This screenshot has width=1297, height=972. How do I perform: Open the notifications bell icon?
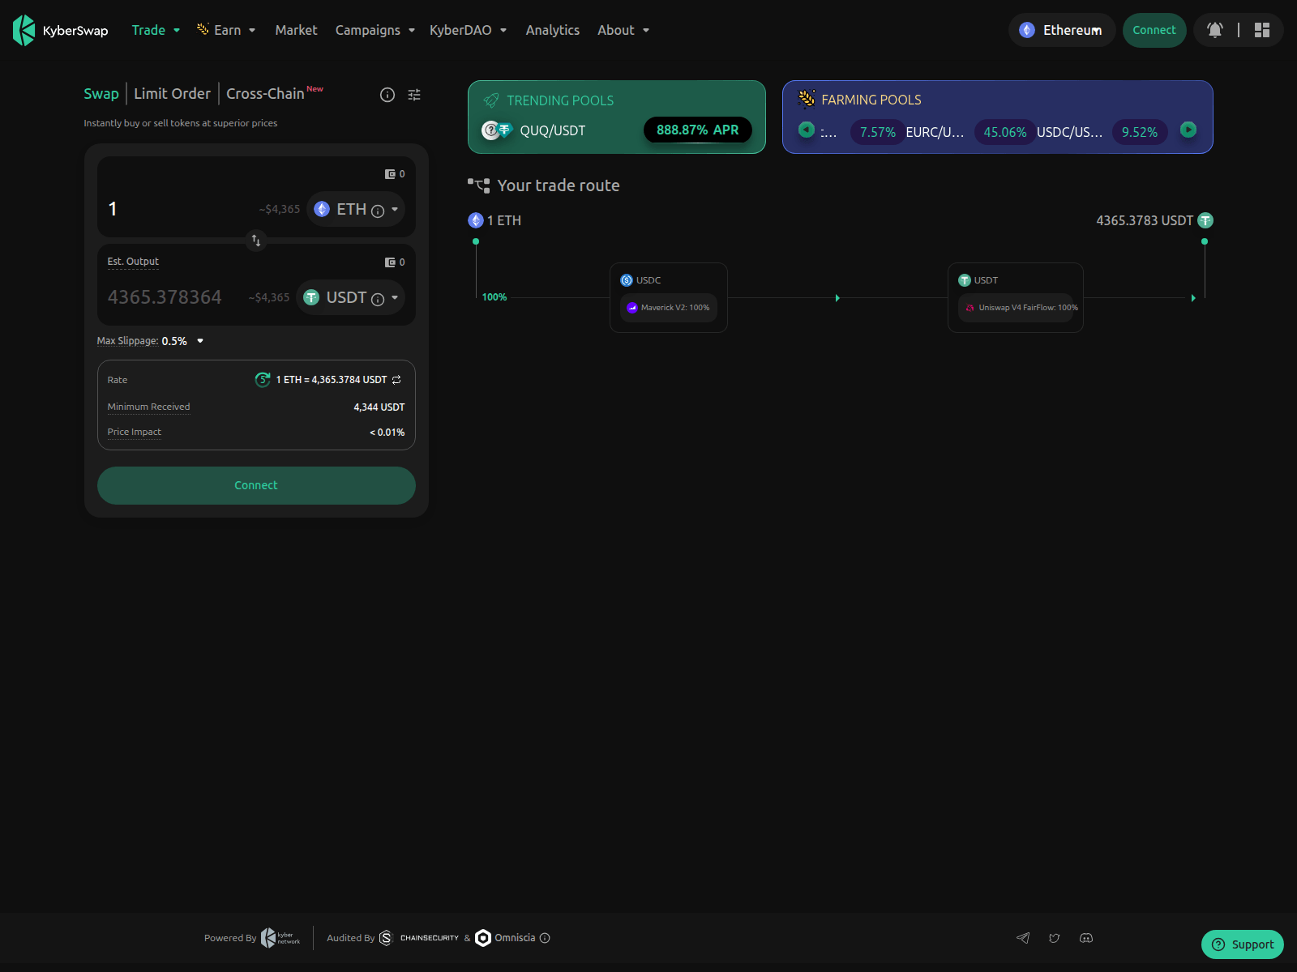(x=1214, y=30)
